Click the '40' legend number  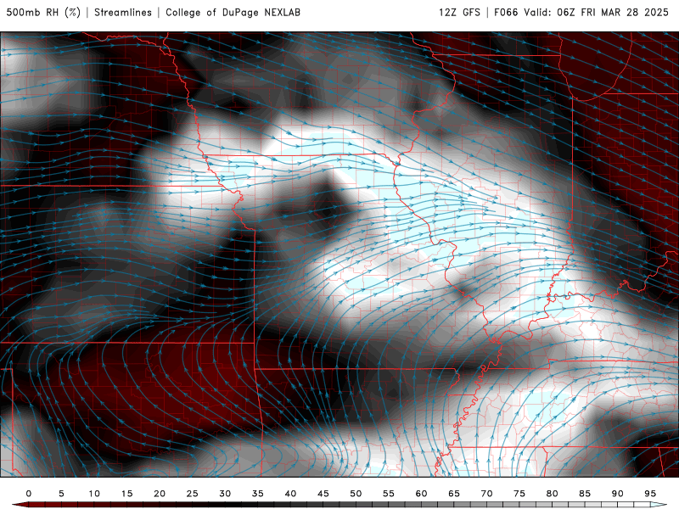pos(290,494)
